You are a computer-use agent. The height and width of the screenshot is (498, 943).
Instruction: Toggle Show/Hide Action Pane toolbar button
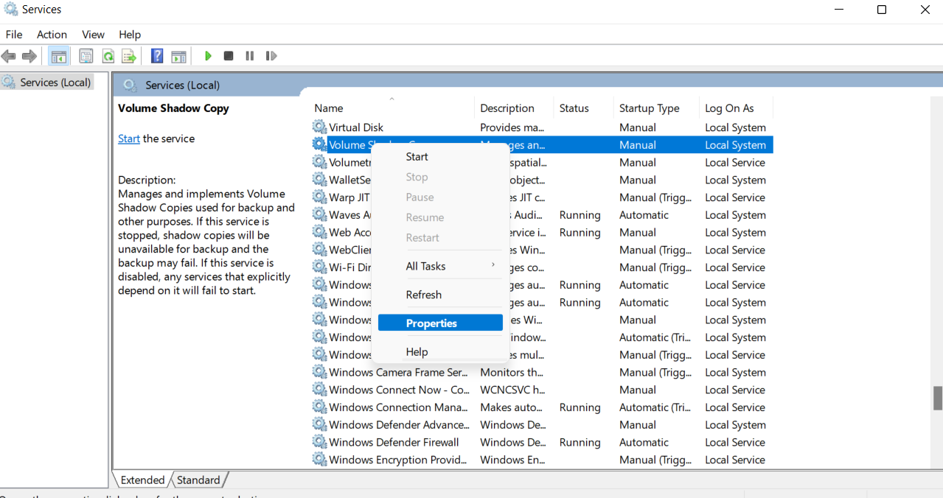coord(178,56)
